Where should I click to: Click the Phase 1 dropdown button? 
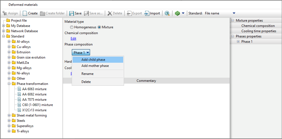click(x=81, y=52)
